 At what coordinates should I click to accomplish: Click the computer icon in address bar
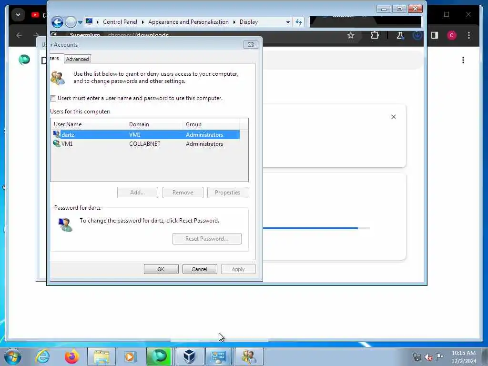coord(89,22)
